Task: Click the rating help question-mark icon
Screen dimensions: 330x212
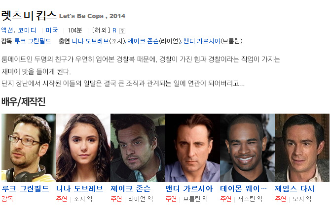Action: 122,31
